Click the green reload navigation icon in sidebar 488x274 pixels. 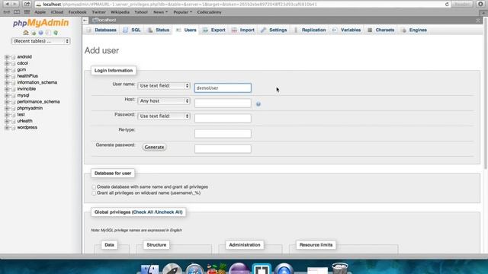coord(56,33)
